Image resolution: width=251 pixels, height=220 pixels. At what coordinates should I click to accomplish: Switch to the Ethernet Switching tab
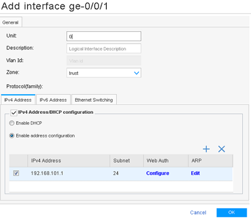(94, 100)
